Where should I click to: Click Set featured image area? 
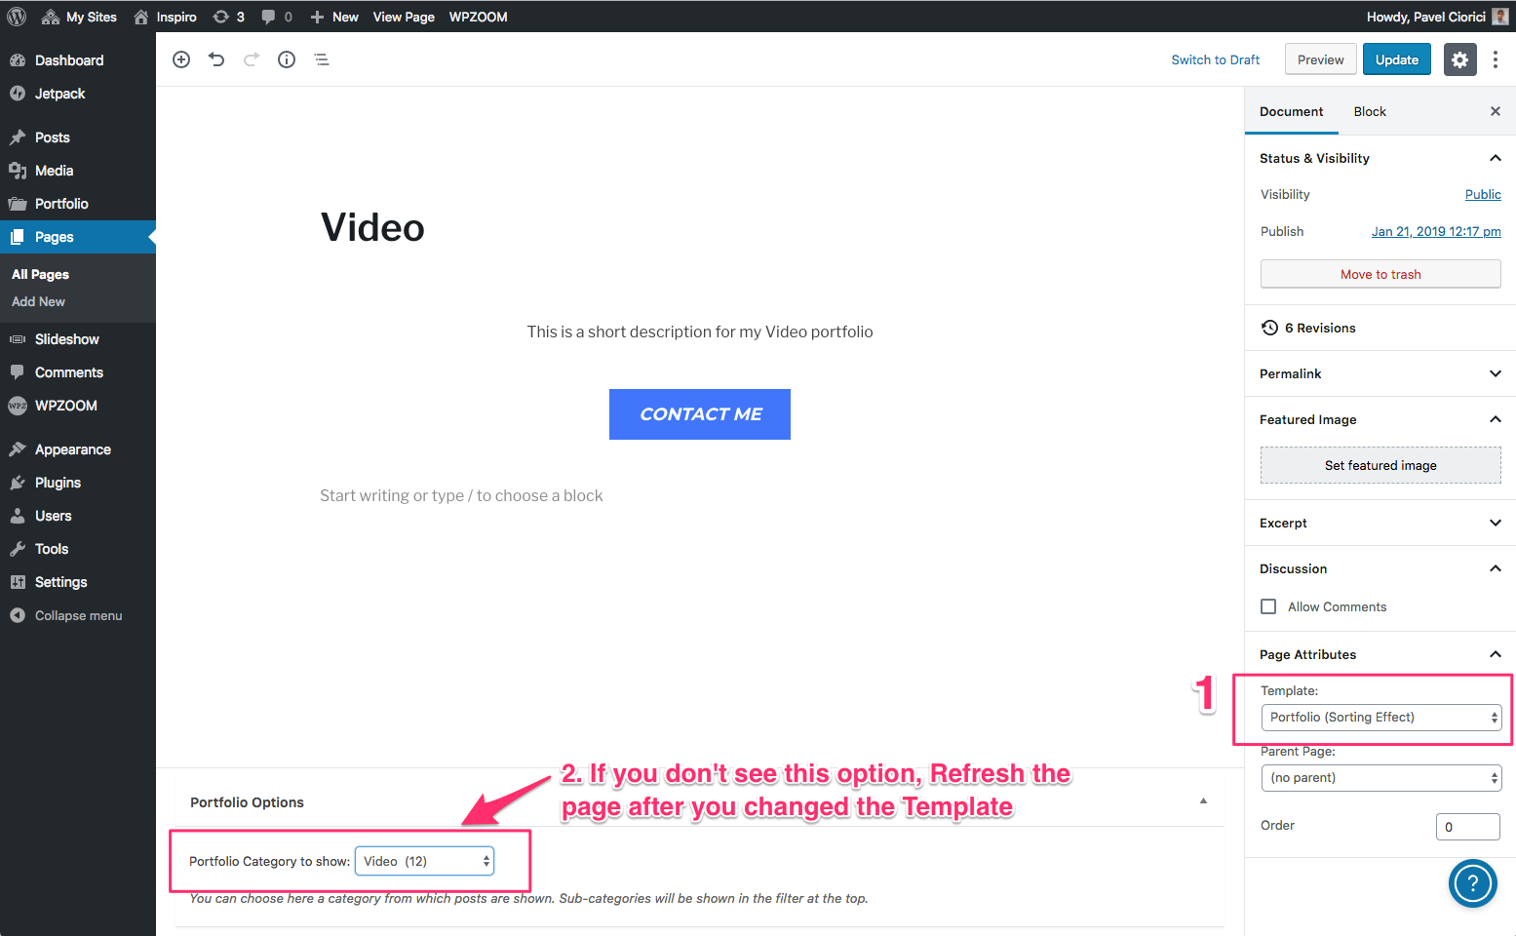coord(1380,465)
